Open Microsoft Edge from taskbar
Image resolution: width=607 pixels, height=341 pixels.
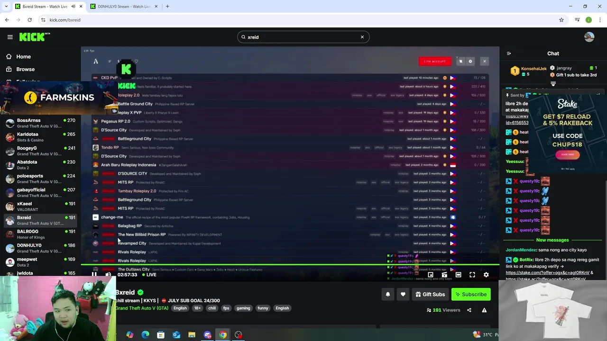click(145, 335)
